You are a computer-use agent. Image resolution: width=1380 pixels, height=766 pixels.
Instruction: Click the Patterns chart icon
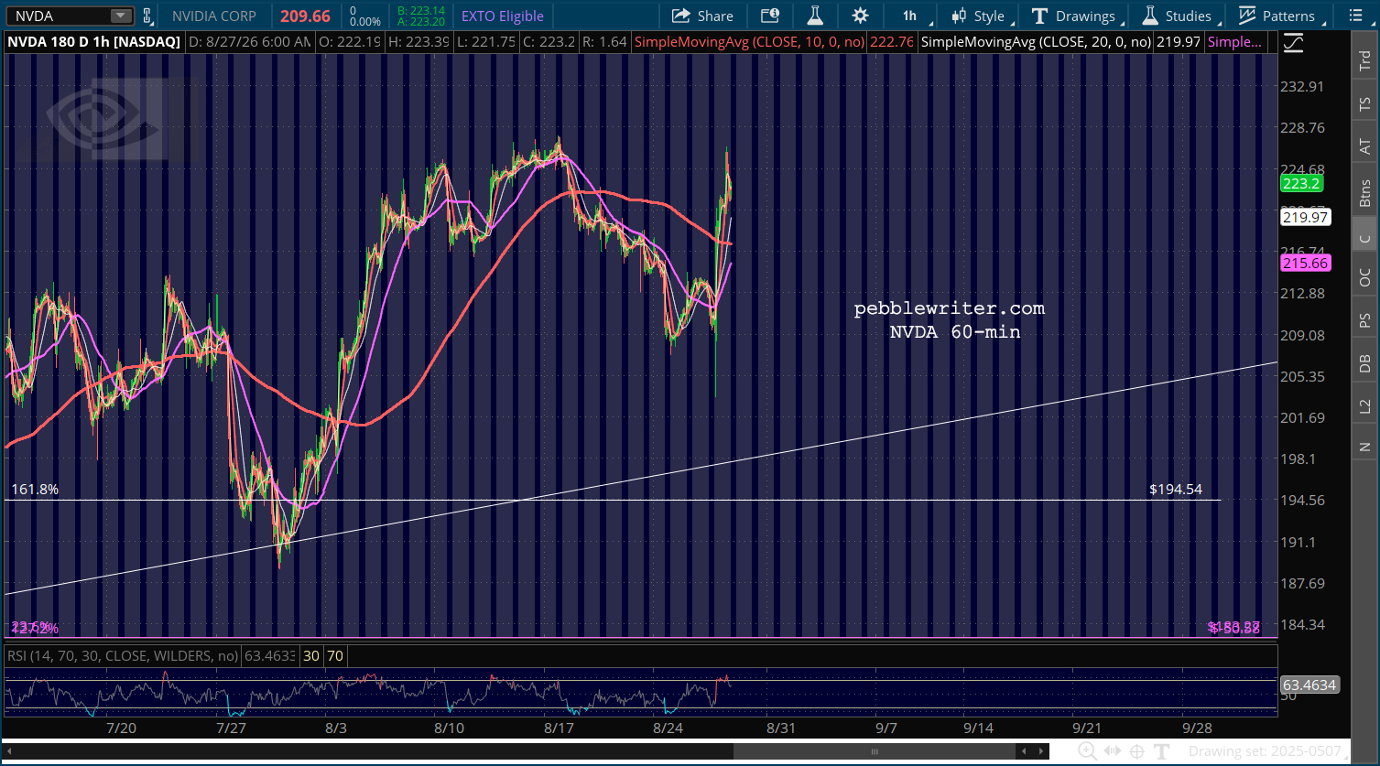[1246, 16]
